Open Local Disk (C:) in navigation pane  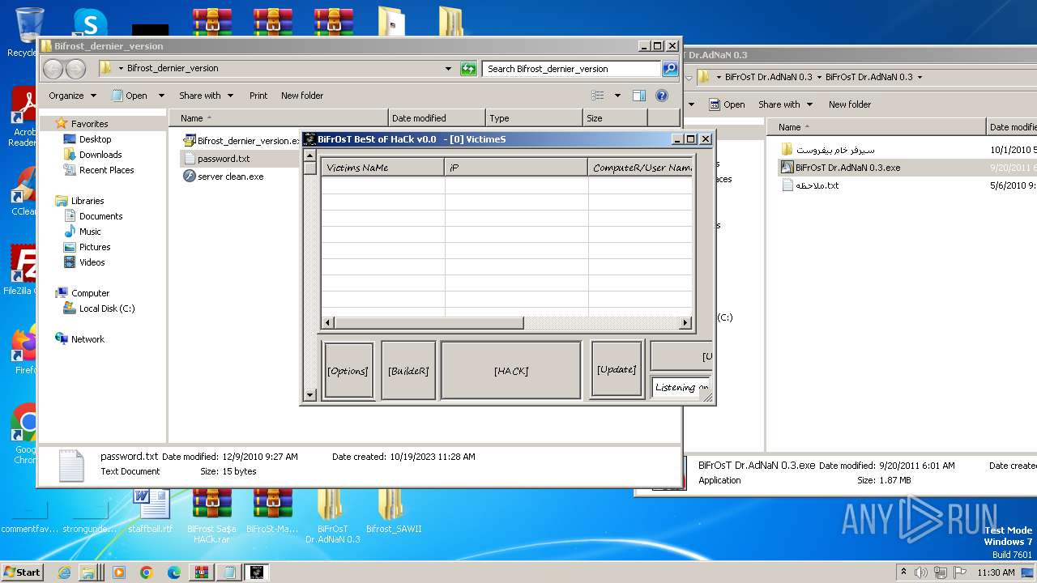(x=107, y=309)
